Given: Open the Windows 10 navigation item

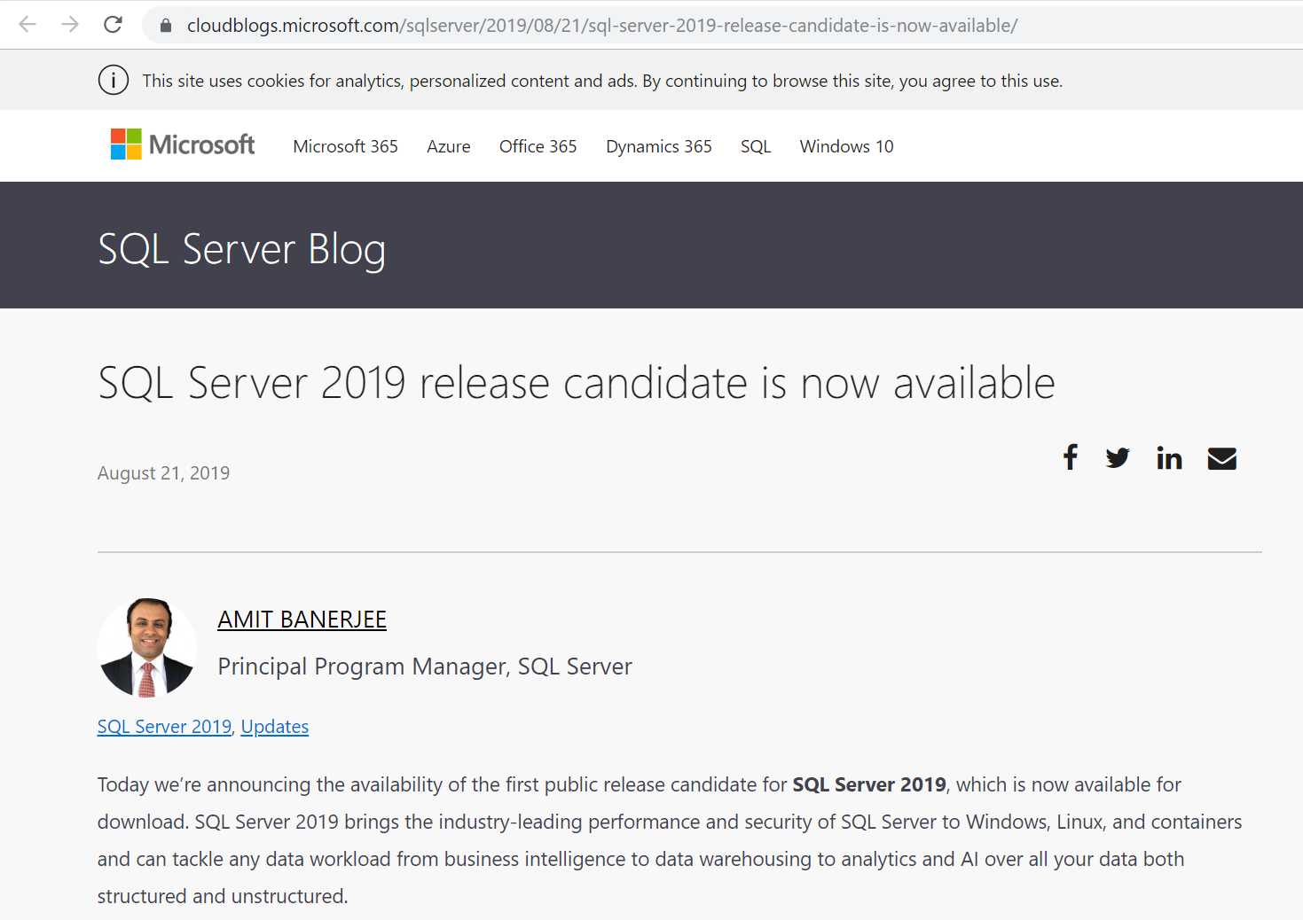Looking at the screenshot, I should point(846,146).
